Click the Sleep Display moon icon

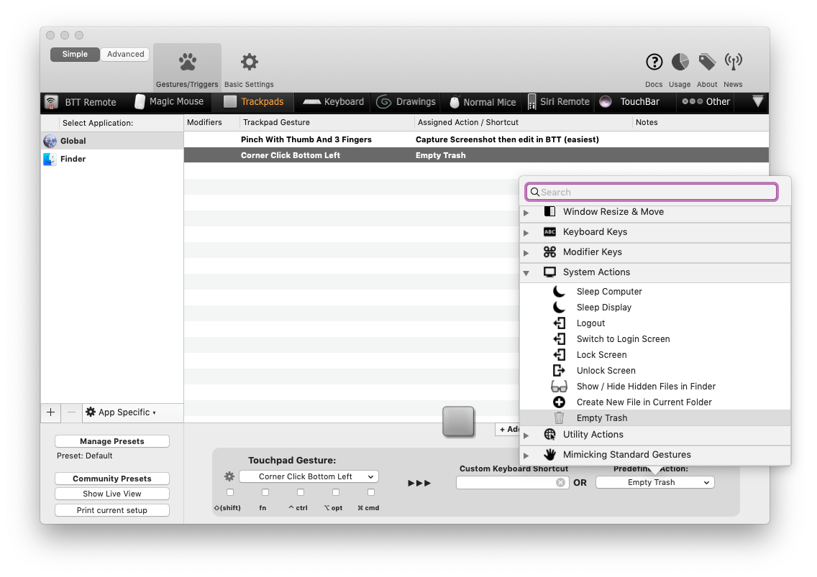pos(559,308)
